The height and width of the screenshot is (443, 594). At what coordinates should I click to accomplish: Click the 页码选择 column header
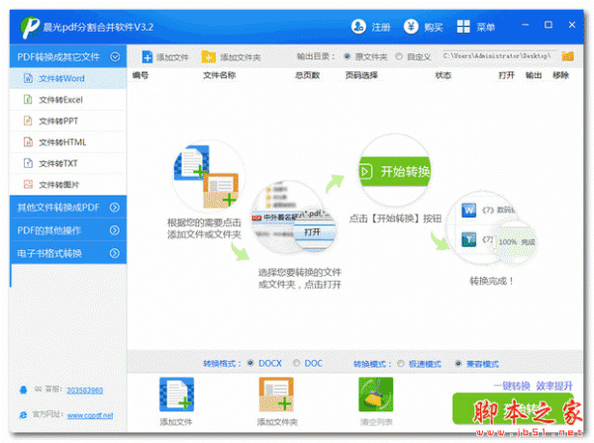361,75
